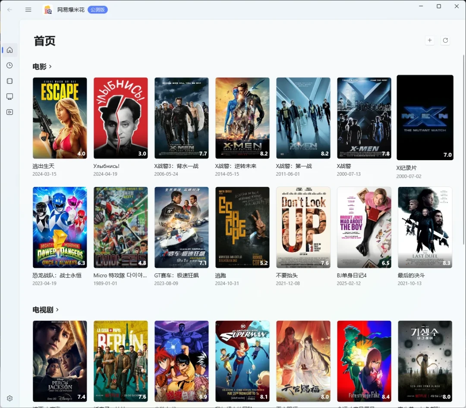Open the GT赛车 Gran Turismo poster
Viewport: 466px width, 408px height.
point(182,228)
